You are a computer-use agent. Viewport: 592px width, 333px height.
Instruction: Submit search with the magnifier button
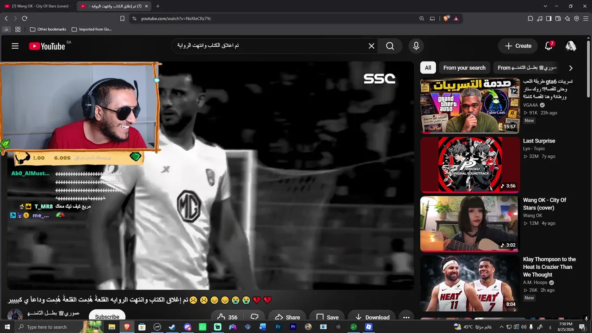(x=390, y=46)
